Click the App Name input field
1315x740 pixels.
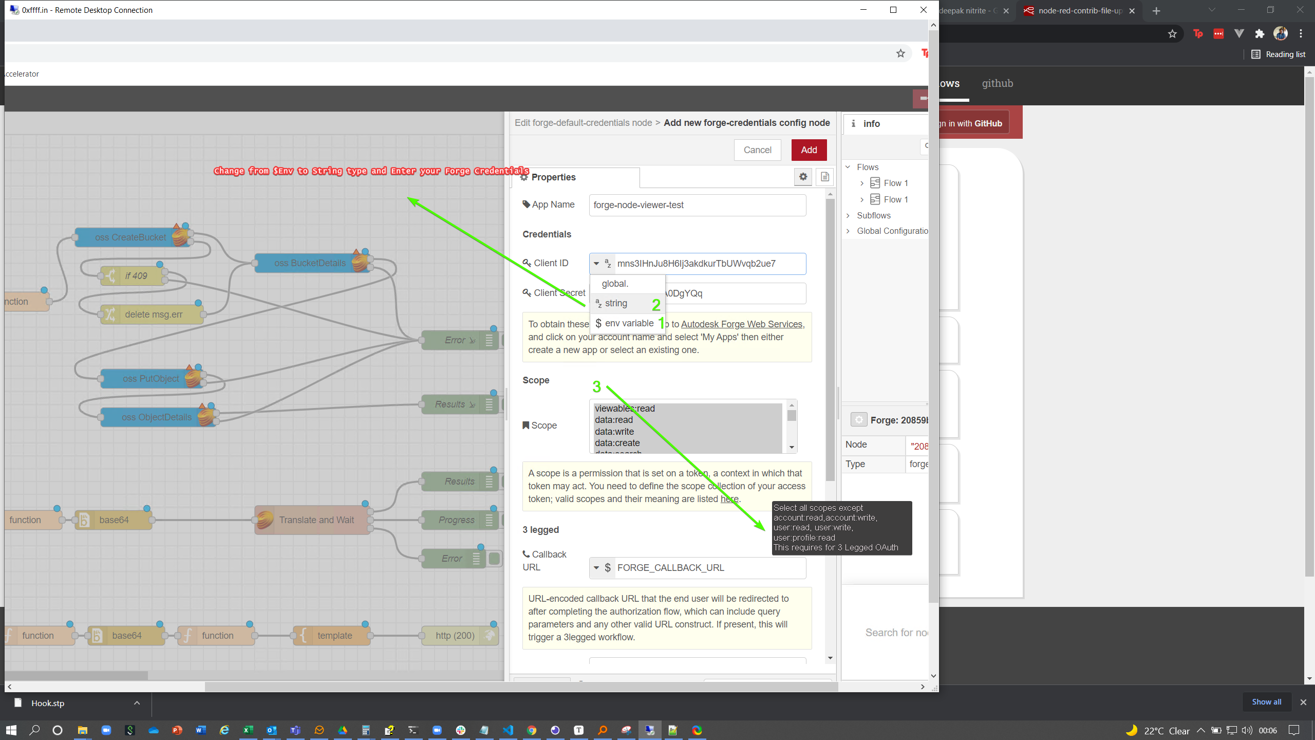pos(698,205)
